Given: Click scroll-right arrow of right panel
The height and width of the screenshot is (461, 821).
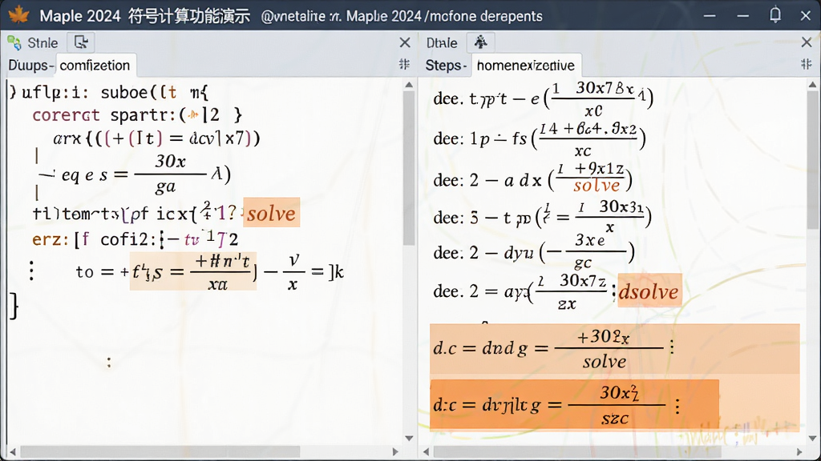Looking at the screenshot, I should click(x=799, y=451).
